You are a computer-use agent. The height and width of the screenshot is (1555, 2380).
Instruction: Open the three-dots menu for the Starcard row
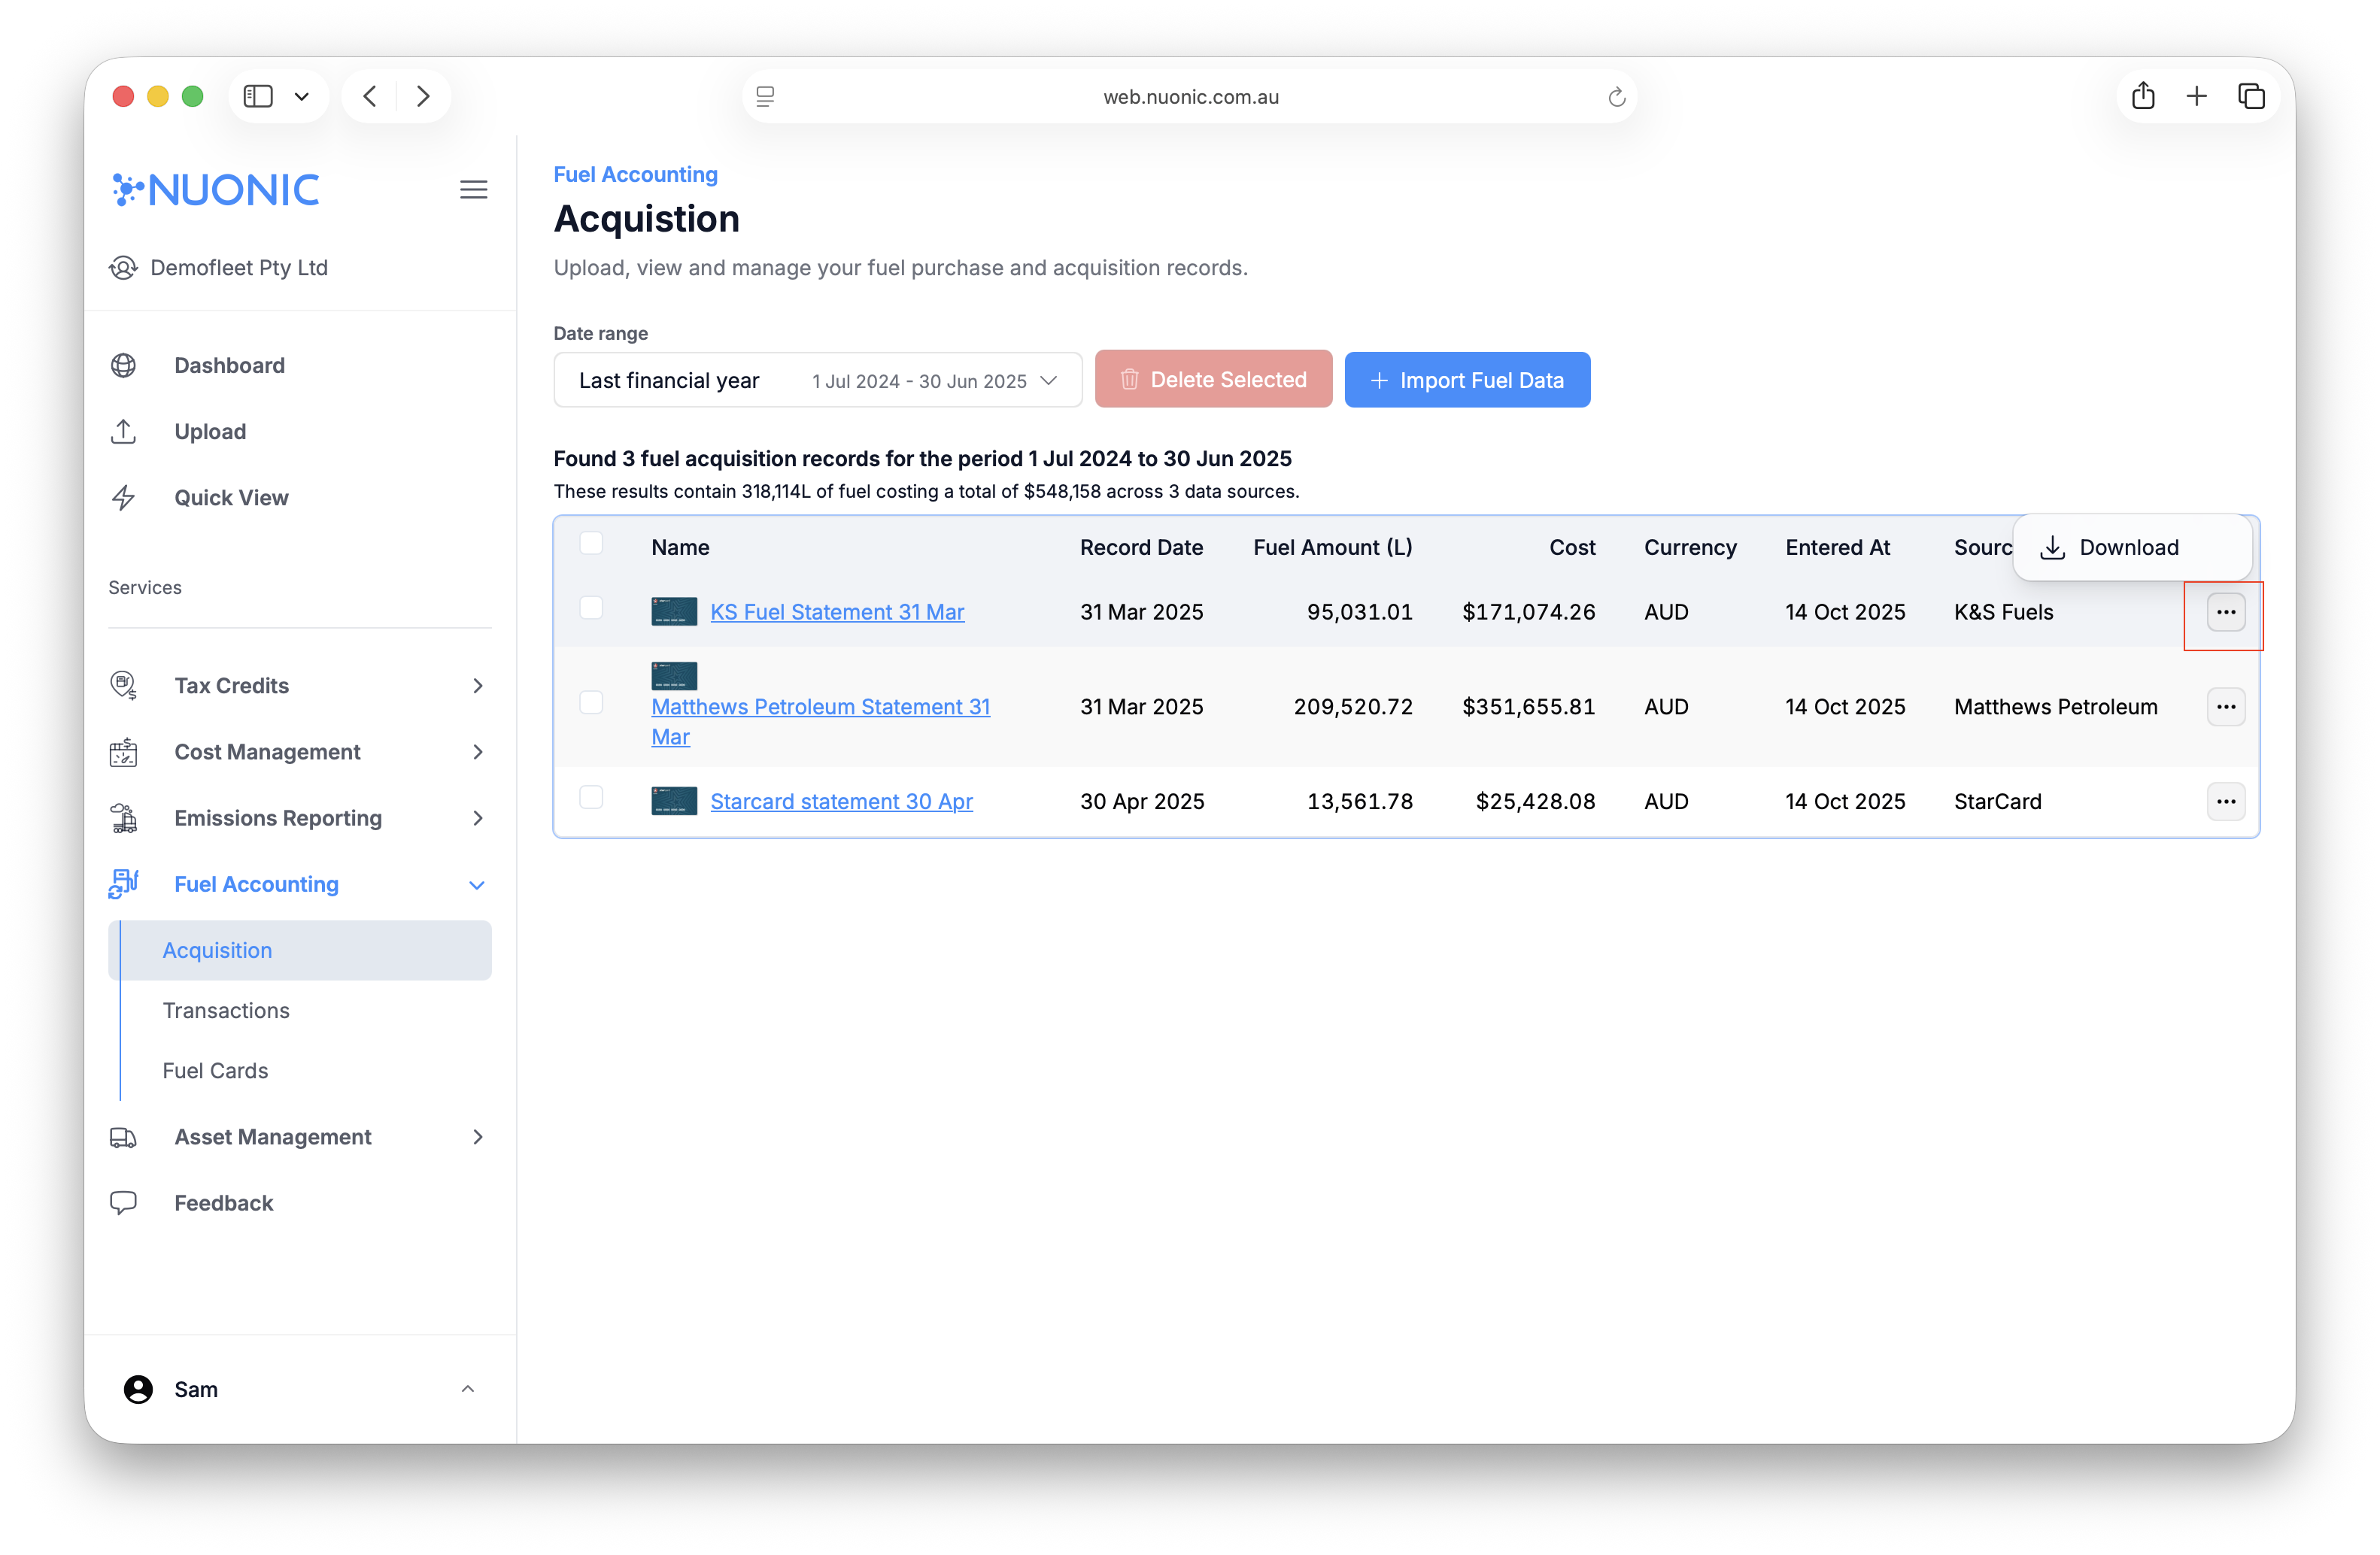(2225, 802)
